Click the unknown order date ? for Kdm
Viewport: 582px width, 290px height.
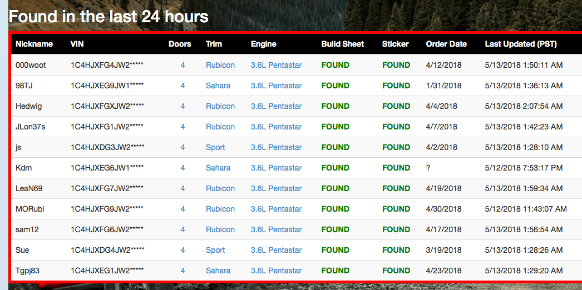click(428, 168)
